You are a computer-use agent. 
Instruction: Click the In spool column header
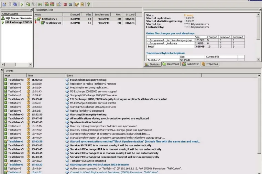click(129, 14)
